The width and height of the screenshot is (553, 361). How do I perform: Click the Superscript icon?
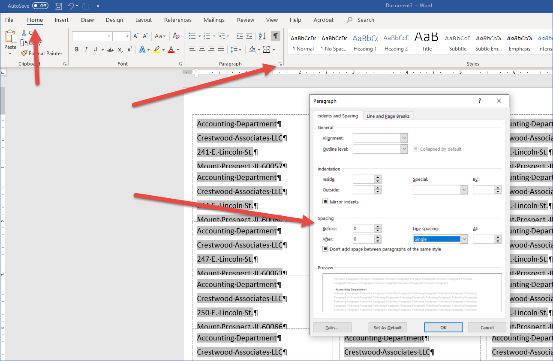[130, 50]
